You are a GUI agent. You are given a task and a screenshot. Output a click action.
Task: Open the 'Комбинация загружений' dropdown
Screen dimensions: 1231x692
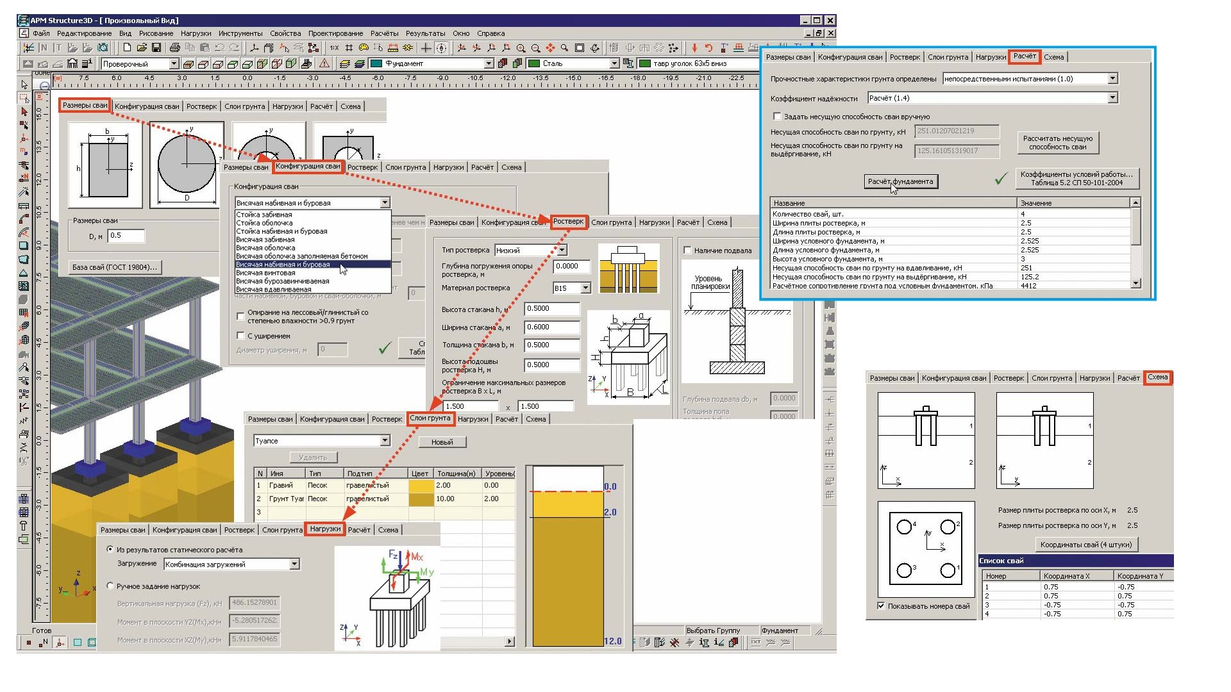(x=294, y=564)
